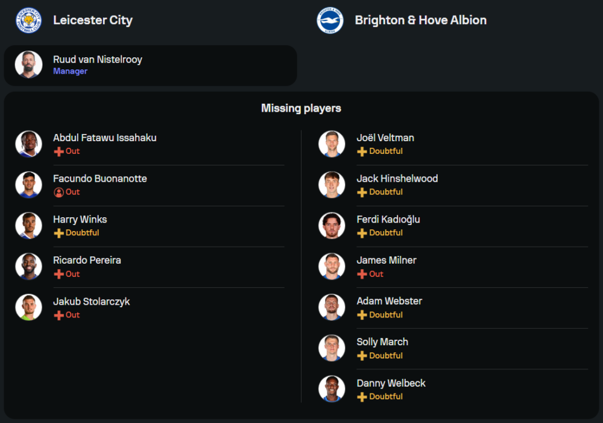603x423 pixels.
Task: Click the yellow doubtful cross under Danny Welbeck
Action: (x=362, y=397)
